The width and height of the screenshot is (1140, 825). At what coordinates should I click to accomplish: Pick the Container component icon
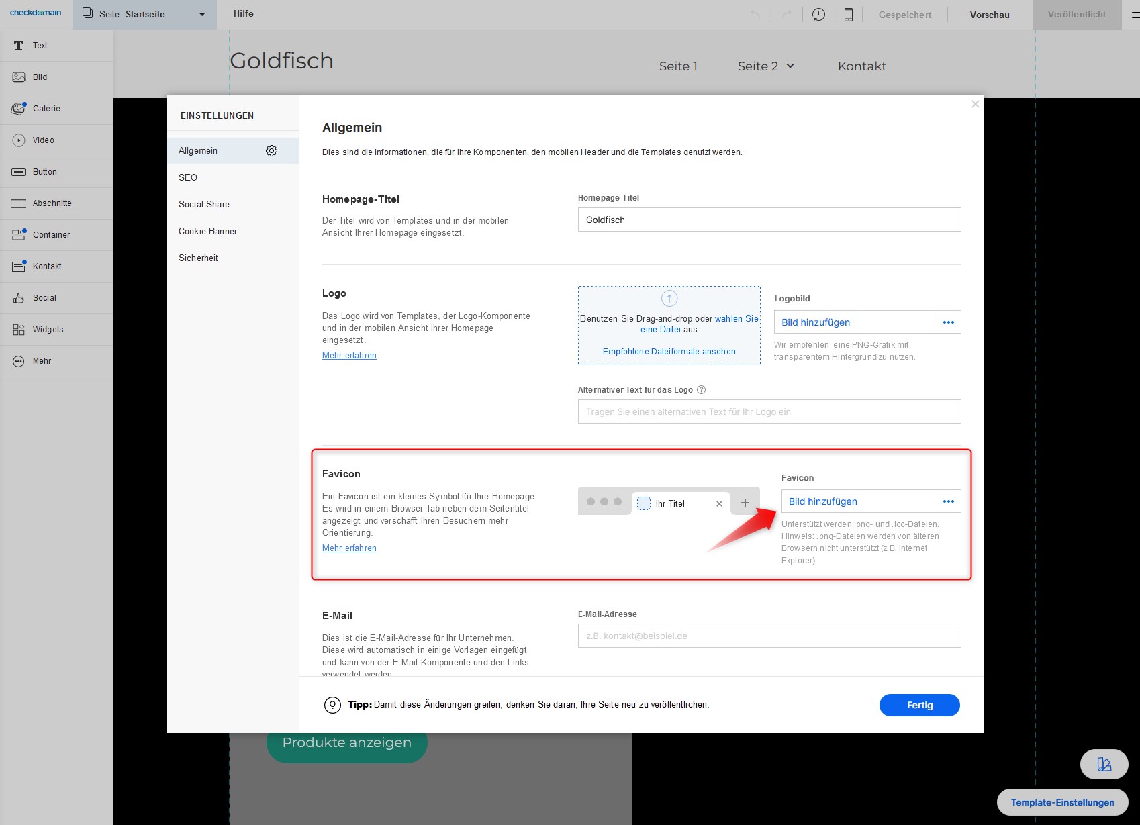coord(19,235)
